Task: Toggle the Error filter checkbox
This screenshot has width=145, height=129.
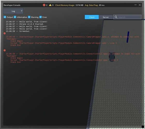Action: pyautogui.click(x=41, y=17)
